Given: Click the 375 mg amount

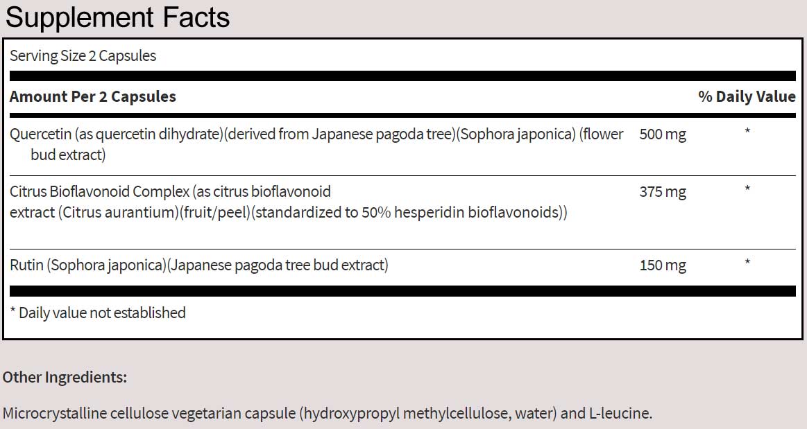Looking at the screenshot, I should (662, 192).
